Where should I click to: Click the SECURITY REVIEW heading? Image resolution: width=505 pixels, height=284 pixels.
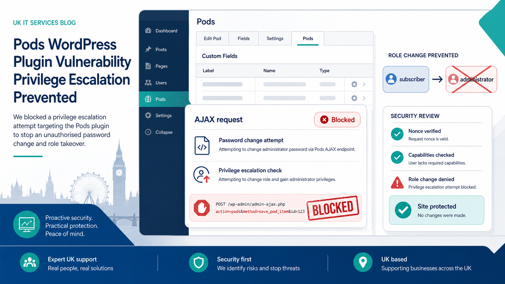(x=415, y=116)
